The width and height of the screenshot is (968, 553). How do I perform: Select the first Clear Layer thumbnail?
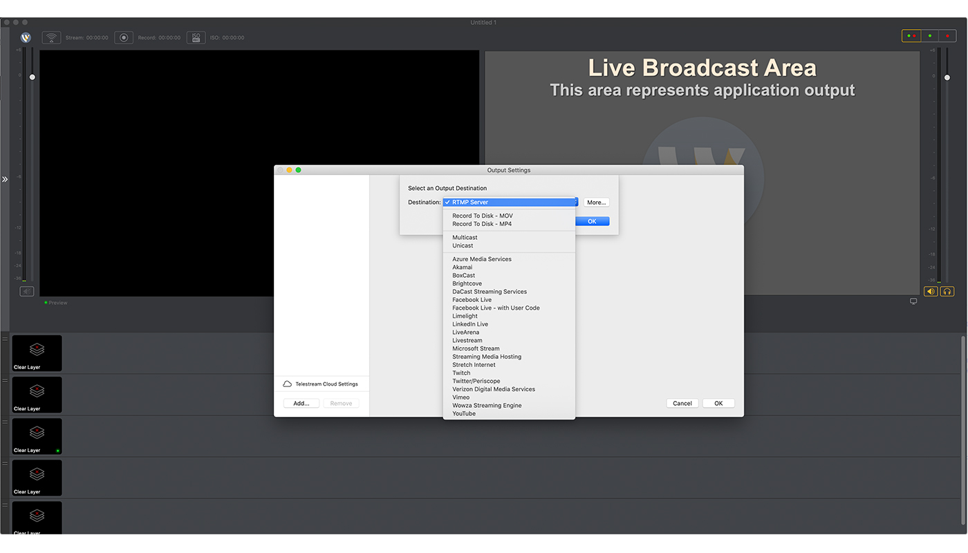click(37, 353)
